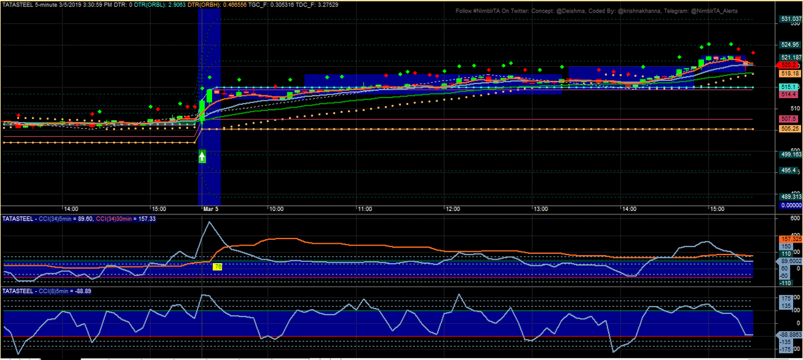
Task: Click the 507.5 price label
Action: pyautogui.click(x=789, y=119)
